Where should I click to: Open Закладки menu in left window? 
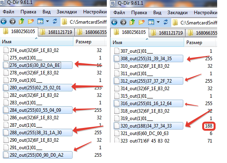(x=67, y=12)
